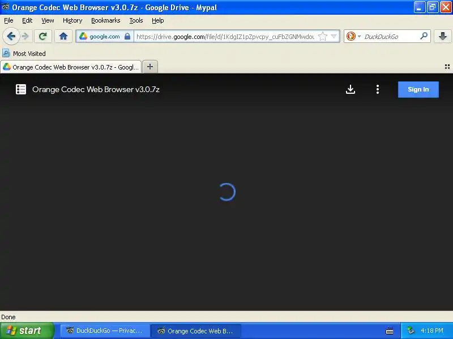Click the google.com site identity label
453x339 pixels.
pos(105,37)
